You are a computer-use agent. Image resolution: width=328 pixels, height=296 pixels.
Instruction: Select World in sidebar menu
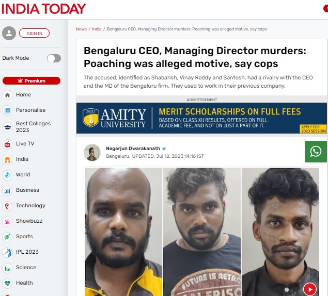(x=23, y=175)
